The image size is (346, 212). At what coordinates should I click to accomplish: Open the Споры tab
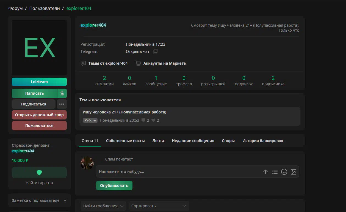(228, 141)
